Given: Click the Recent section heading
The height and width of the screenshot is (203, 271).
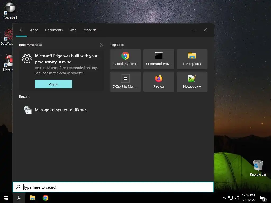Looking at the screenshot, I should [x=24, y=97].
